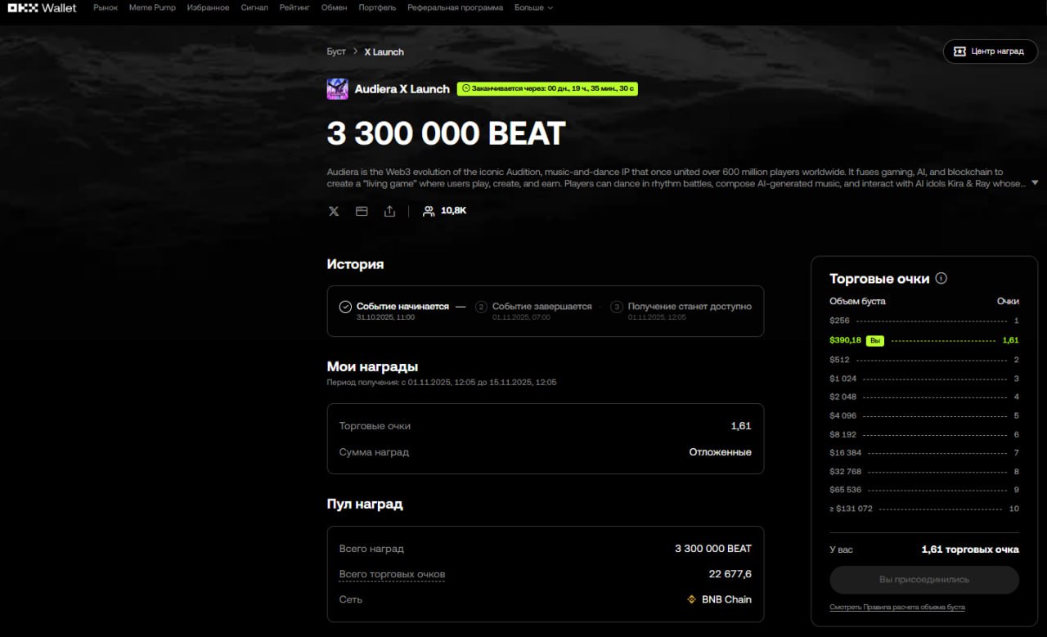This screenshot has height=637, width=1047.
Task: Open the Больше dropdown menu
Action: 533,7
